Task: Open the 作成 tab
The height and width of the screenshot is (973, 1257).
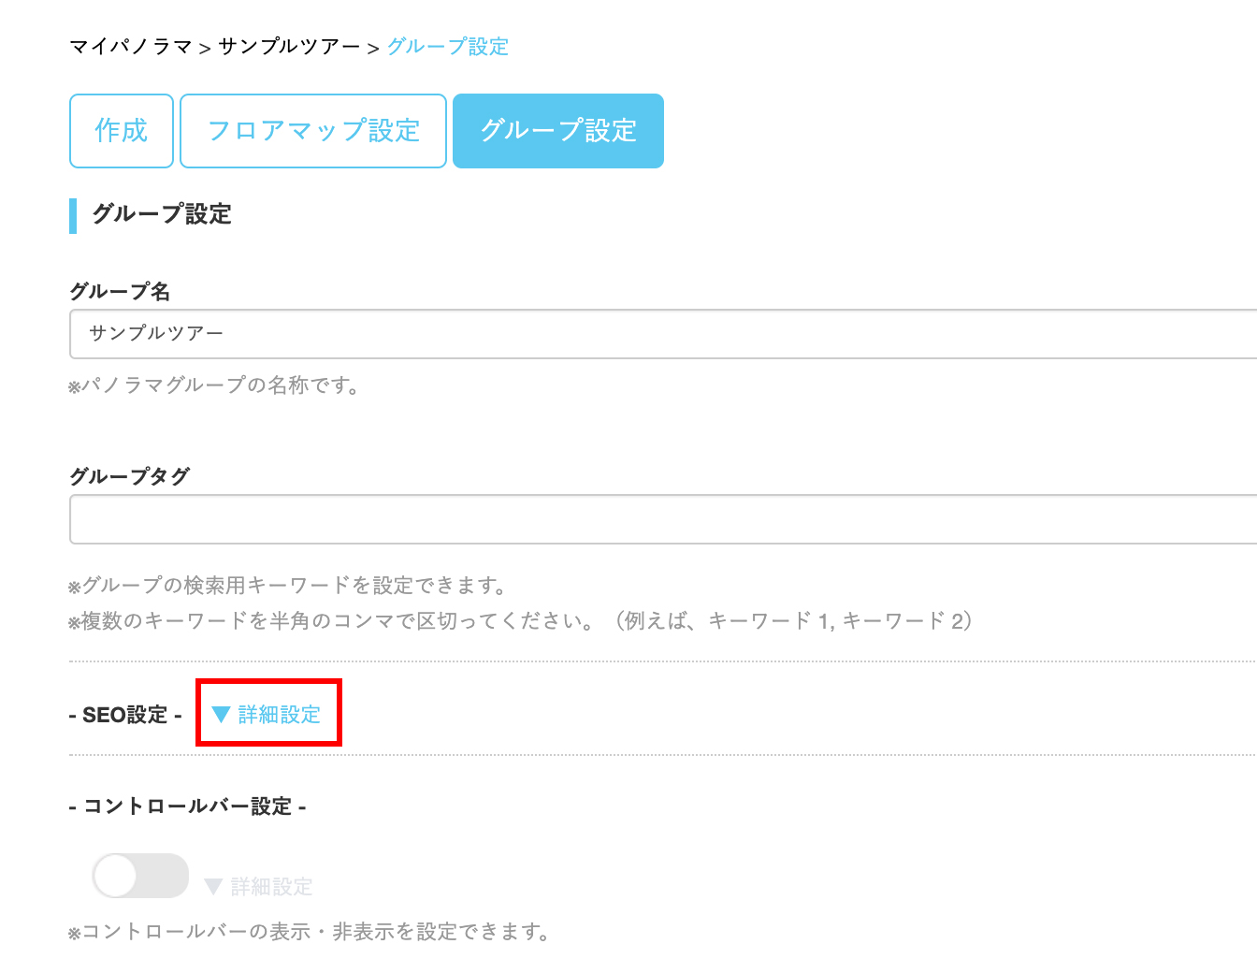Action: [x=122, y=131]
